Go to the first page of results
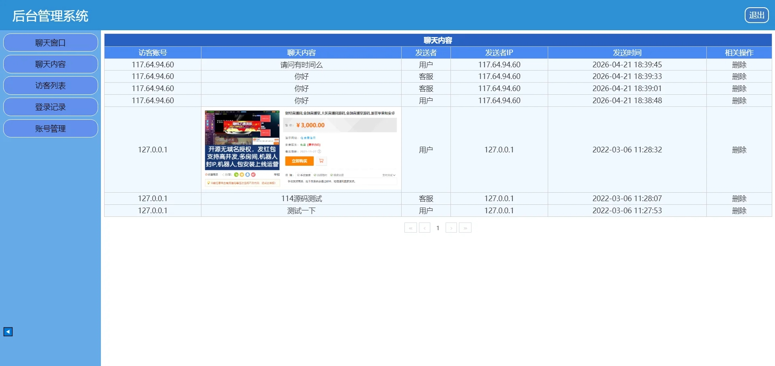The height and width of the screenshot is (366, 775). [x=411, y=228]
